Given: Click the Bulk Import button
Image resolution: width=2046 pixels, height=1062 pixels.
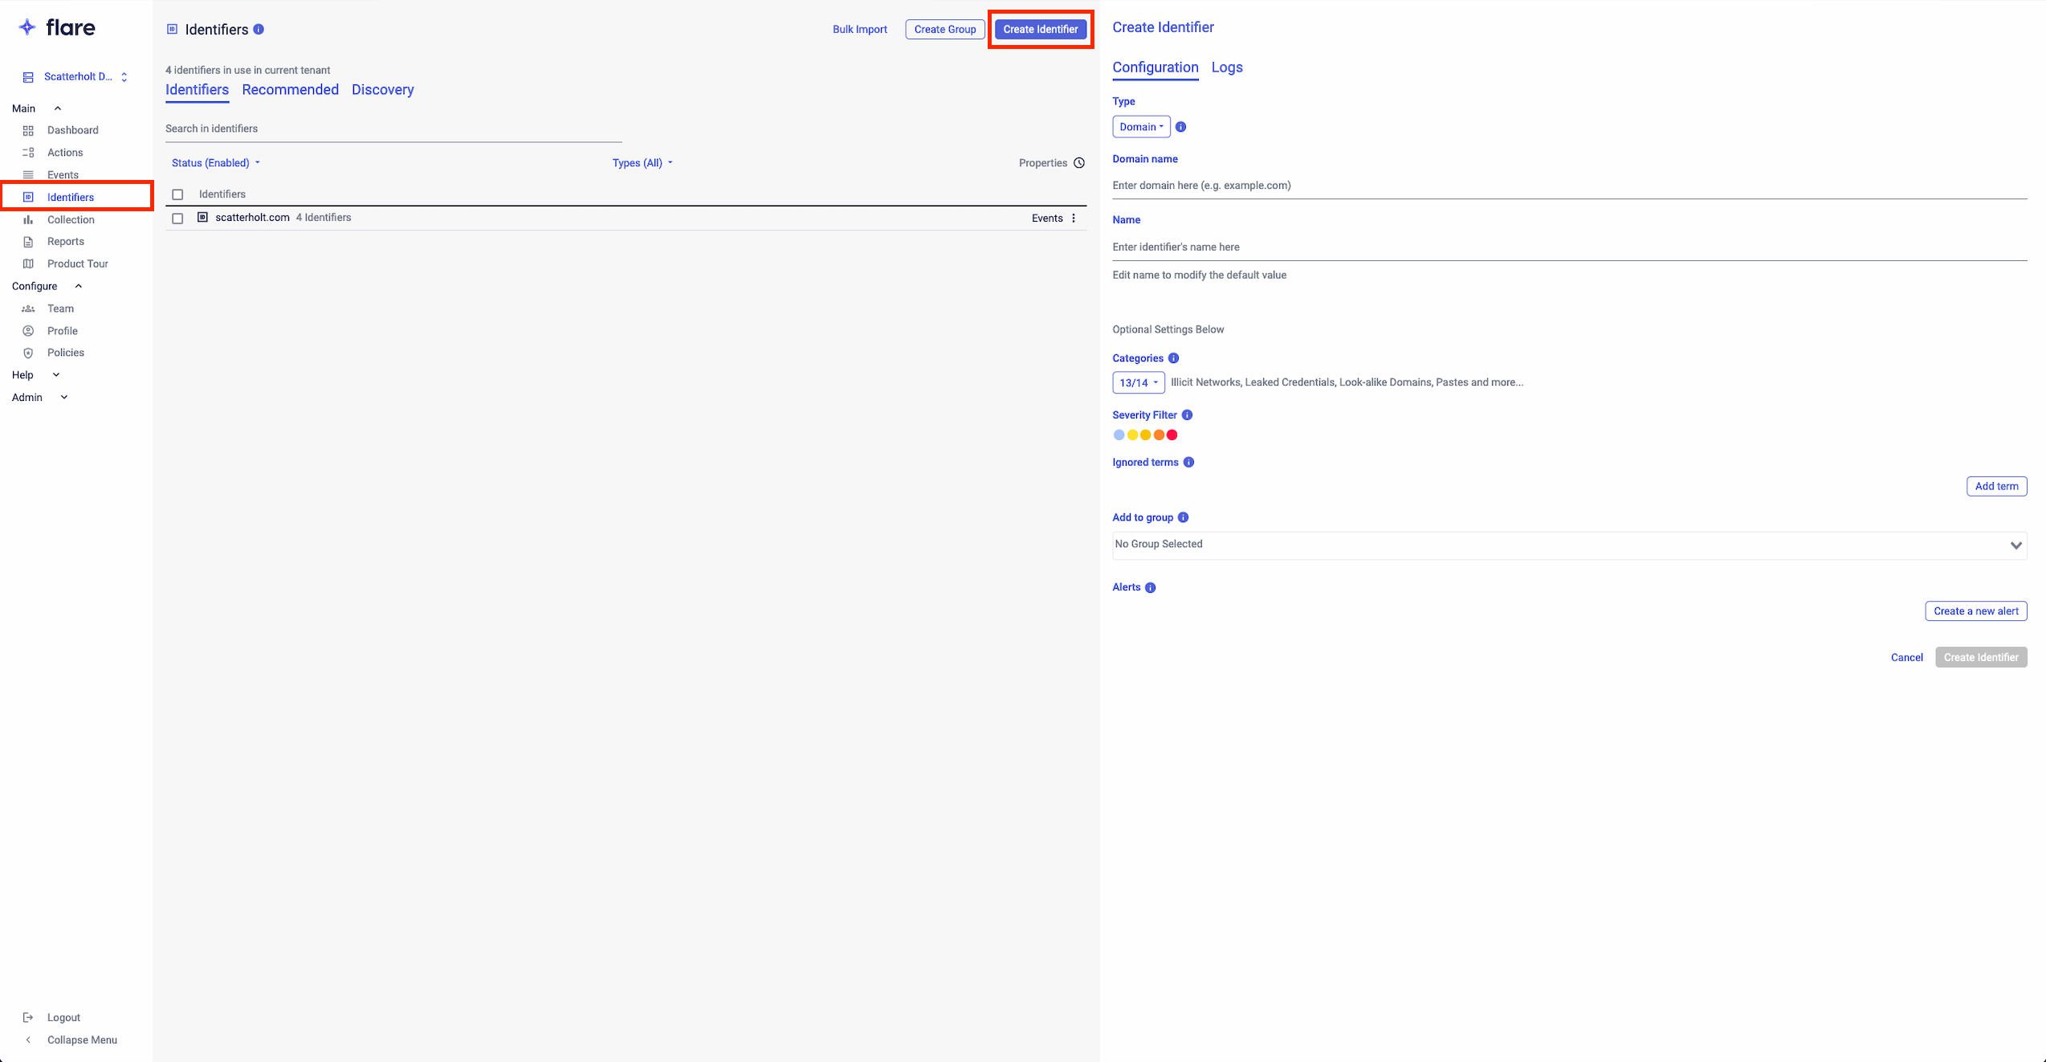Looking at the screenshot, I should pos(859,29).
